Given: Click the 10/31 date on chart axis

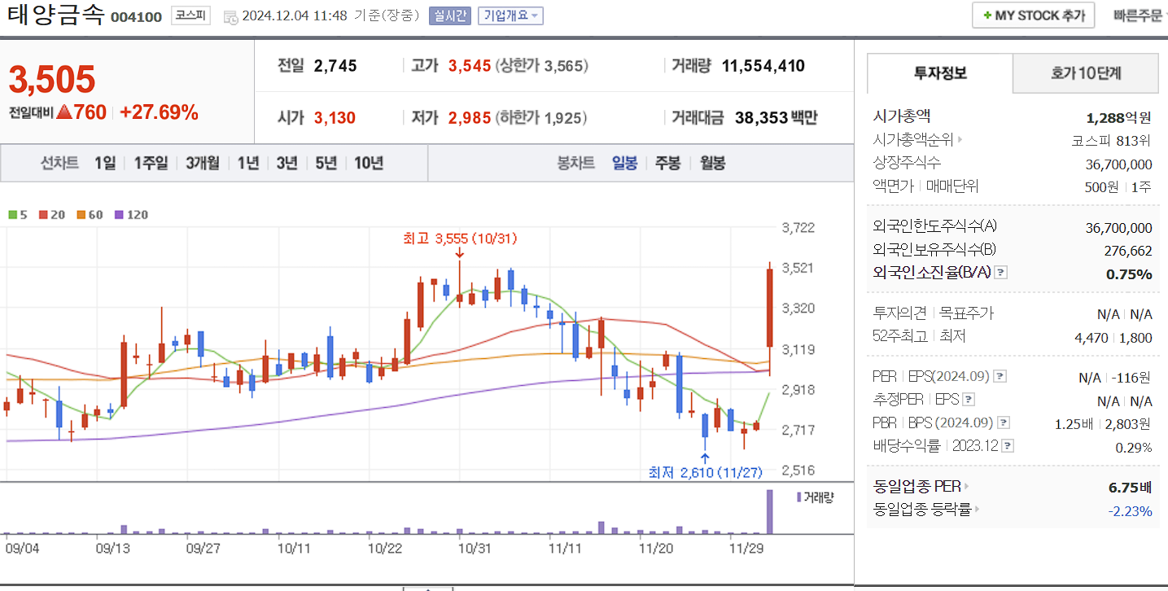Looking at the screenshot, I should tap(473, 548).
